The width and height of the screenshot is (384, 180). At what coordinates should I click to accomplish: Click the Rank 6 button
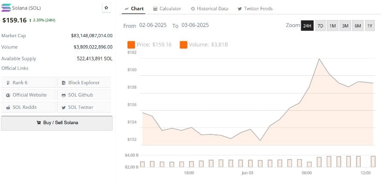[28, 82]
